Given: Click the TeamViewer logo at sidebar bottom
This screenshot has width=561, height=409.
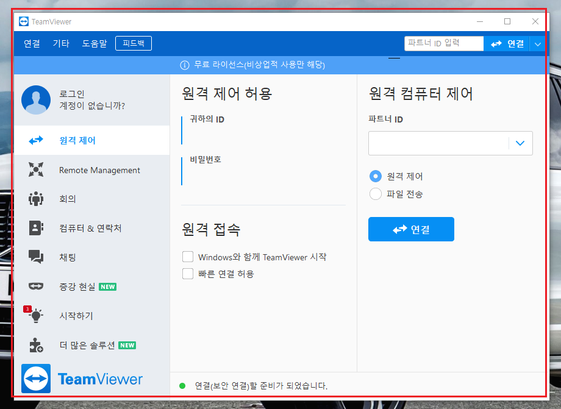Looking at the screenshot, I should point(82,379).
